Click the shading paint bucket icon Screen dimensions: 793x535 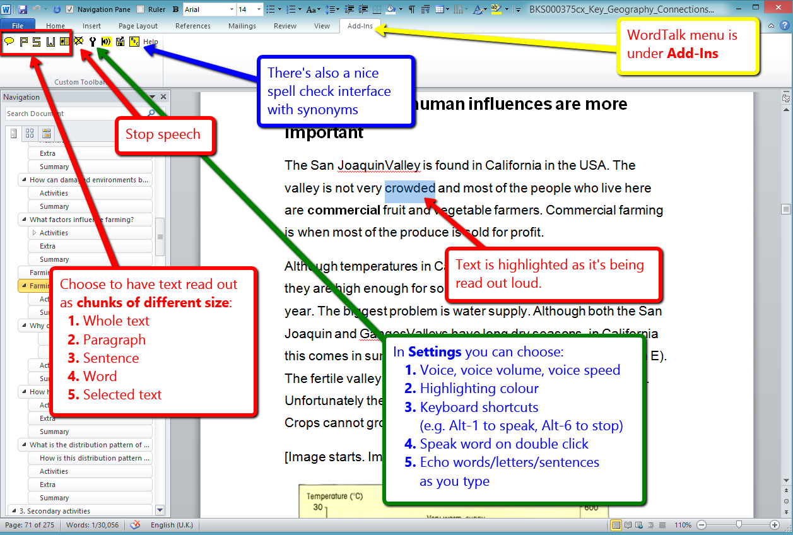coord(390,9)
